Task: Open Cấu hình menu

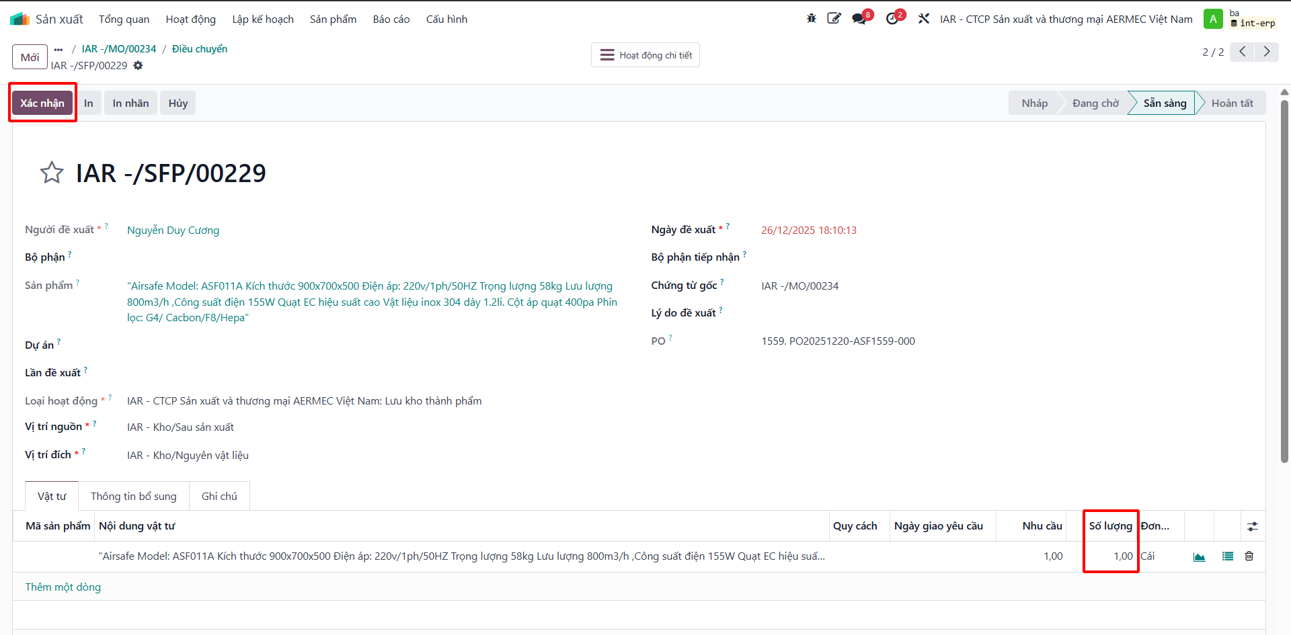Action: (446, 19)
